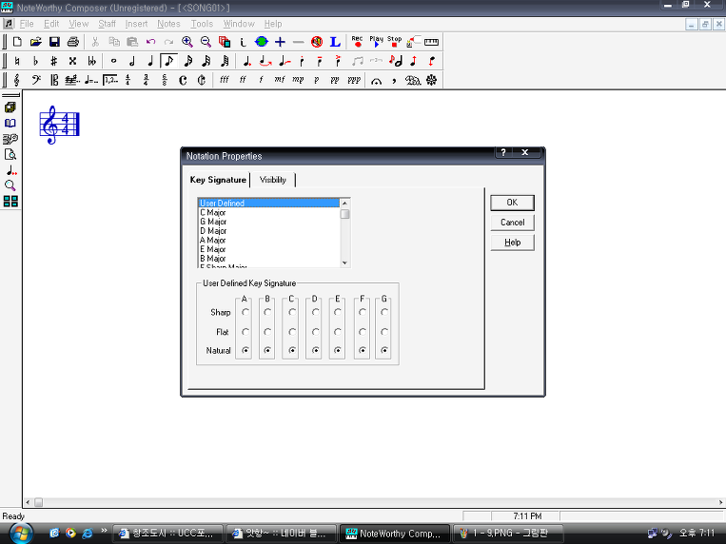Click Cancel in Notation Properties
The image size is (726, 544).
click(x=512, y=223)
